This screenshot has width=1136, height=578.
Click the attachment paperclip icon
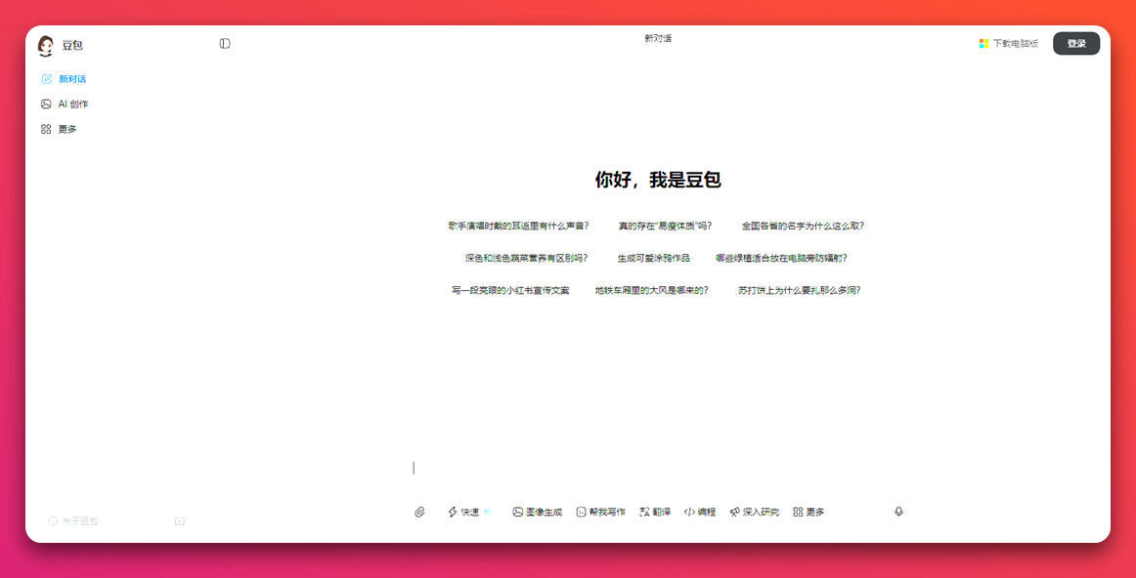pyautogui.click(x=420, y=511)
